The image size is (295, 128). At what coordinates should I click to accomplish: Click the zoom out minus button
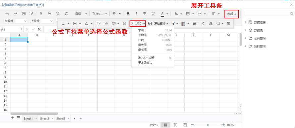coord(192,125)
